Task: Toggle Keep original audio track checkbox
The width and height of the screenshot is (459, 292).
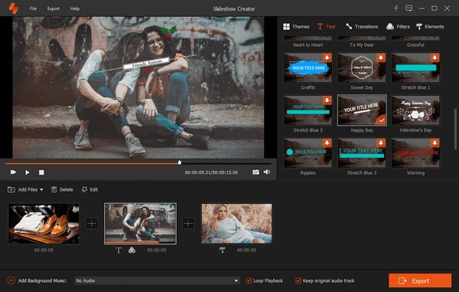Action: coord(298,281)
